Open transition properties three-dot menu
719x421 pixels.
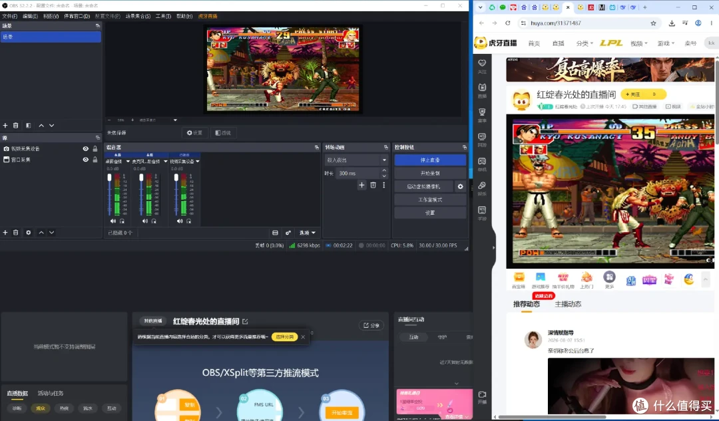click(384, 185)
